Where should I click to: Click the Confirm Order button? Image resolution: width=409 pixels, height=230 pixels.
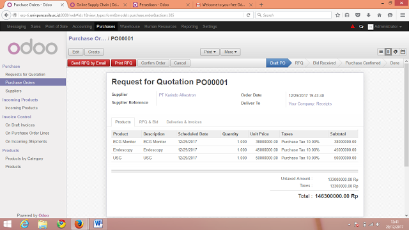(153, 63)
